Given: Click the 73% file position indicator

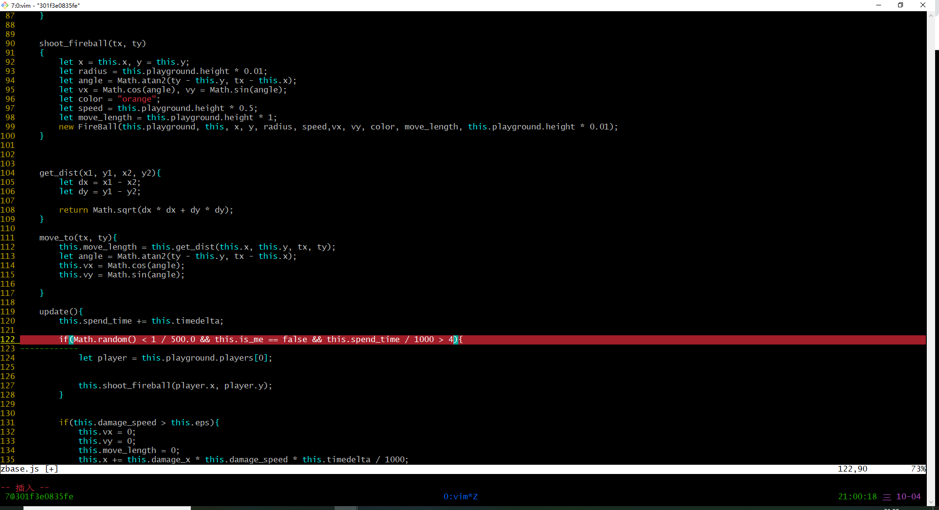Looking at the screenshot, I should (918, 469).
